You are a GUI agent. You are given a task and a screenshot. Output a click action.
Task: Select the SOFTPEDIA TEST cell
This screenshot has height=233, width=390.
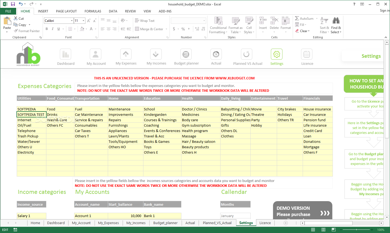tap(32, 114)
